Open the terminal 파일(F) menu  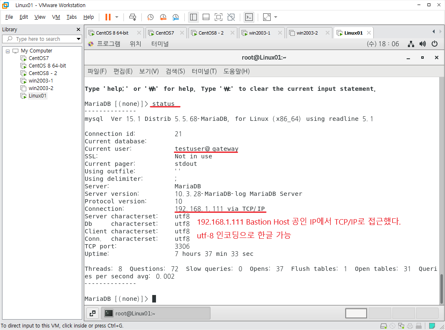pos(97,71)
